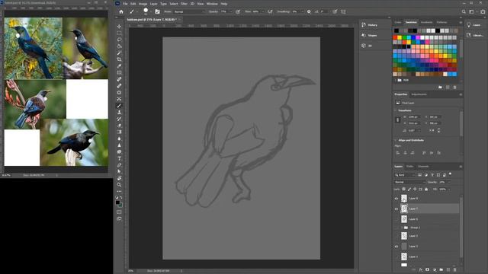Viewport: 488px width, 274px height.
Task: Open the 3D panel
Action: 367,46
